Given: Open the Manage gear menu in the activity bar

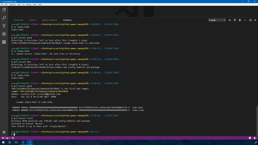Looking at the screenshot, I should pyautogui.click(x=4, y=132).
